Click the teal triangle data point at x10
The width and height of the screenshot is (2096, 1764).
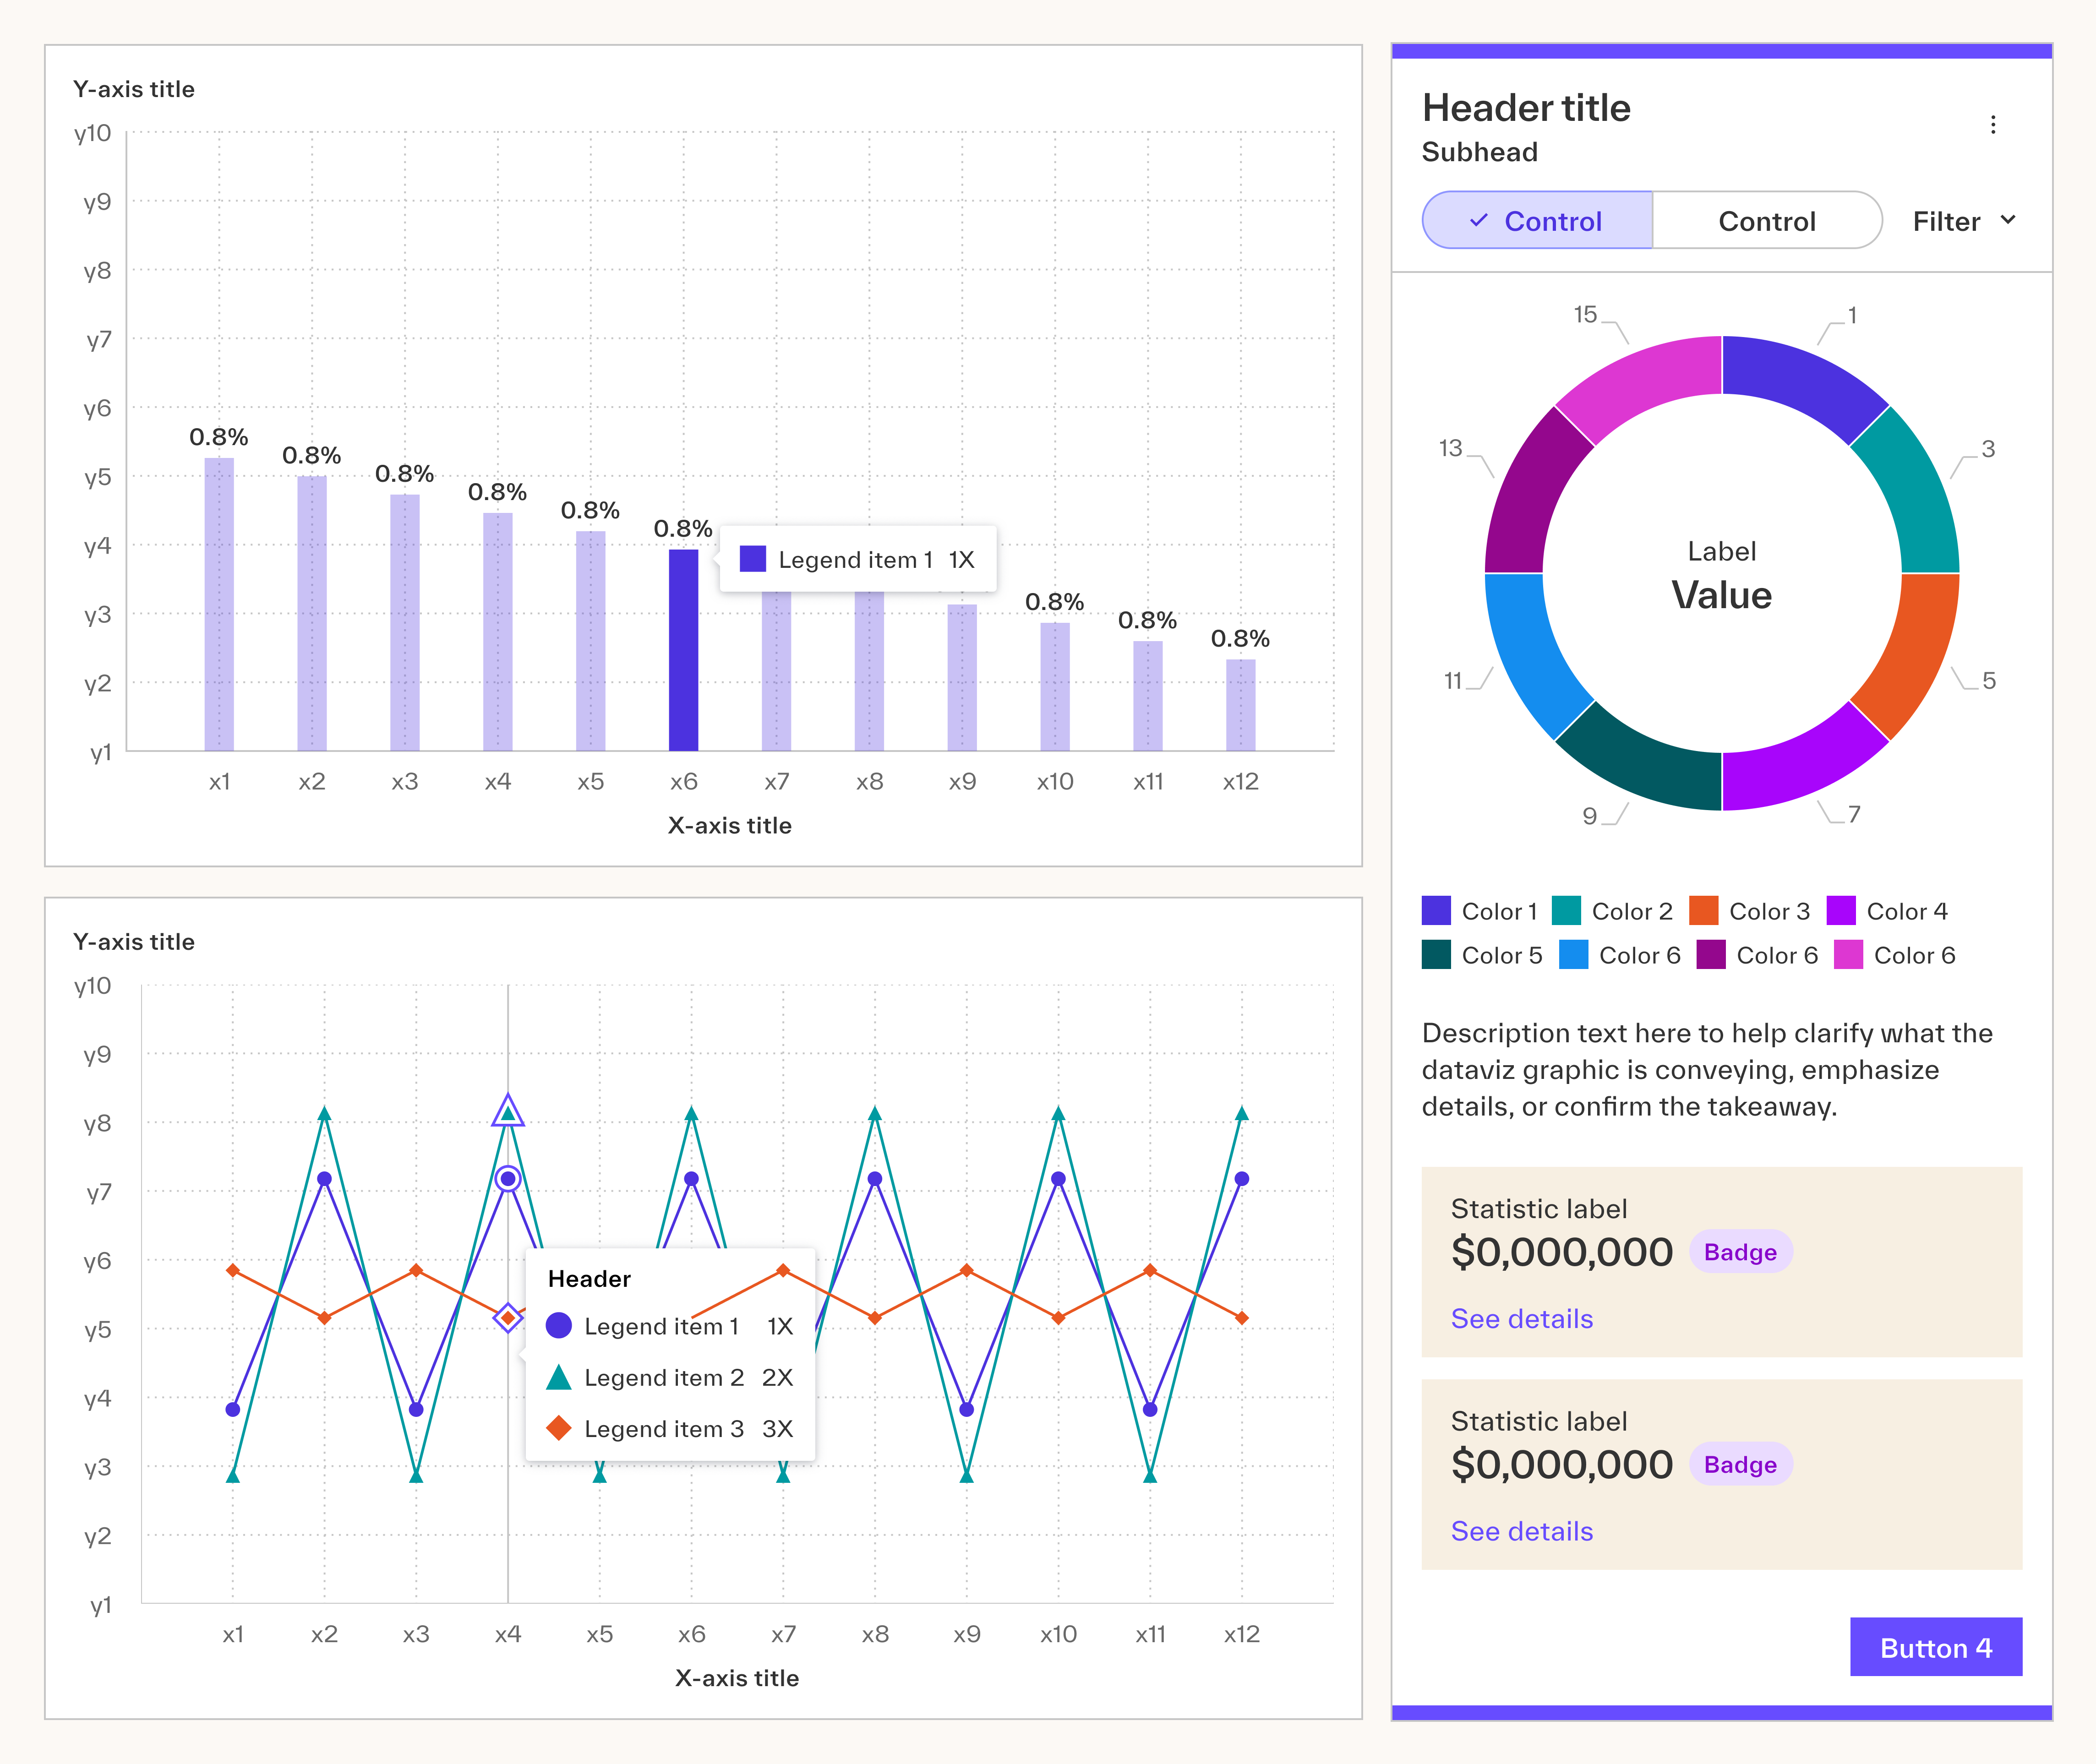(1059, 1113)
